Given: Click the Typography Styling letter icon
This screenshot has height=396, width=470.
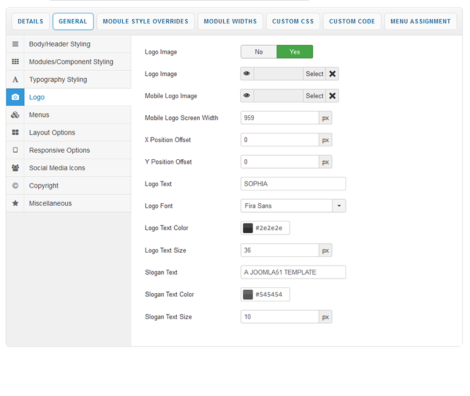Looking at the screenshot, I should (15, 79).
